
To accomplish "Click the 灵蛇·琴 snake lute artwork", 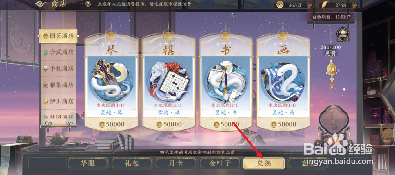I will point(111,79).
